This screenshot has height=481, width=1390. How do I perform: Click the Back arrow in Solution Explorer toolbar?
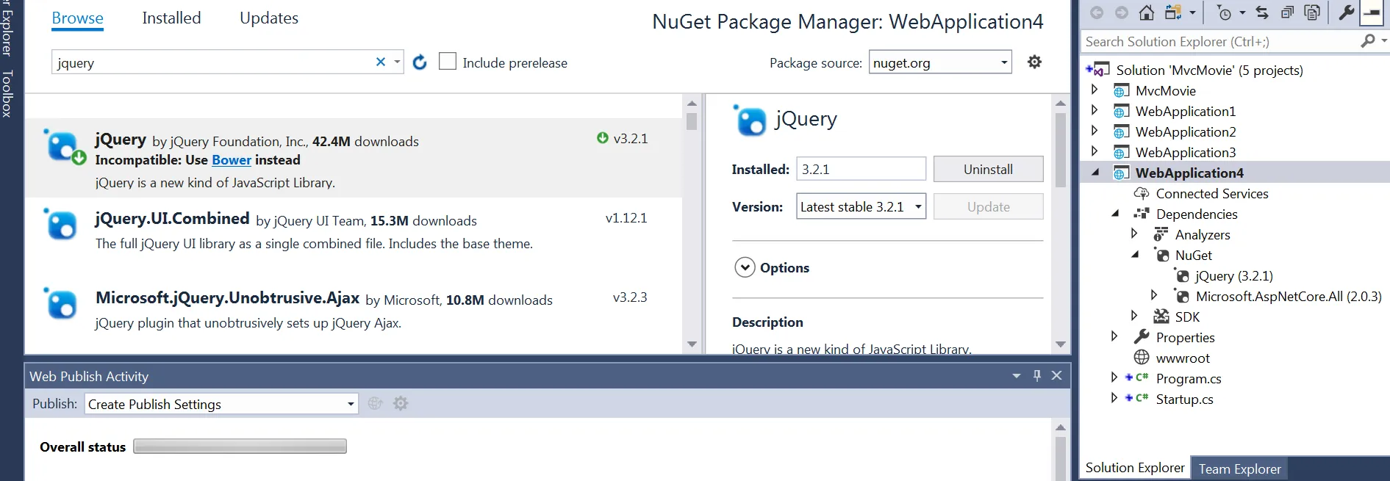click(x=1097, y=12)
